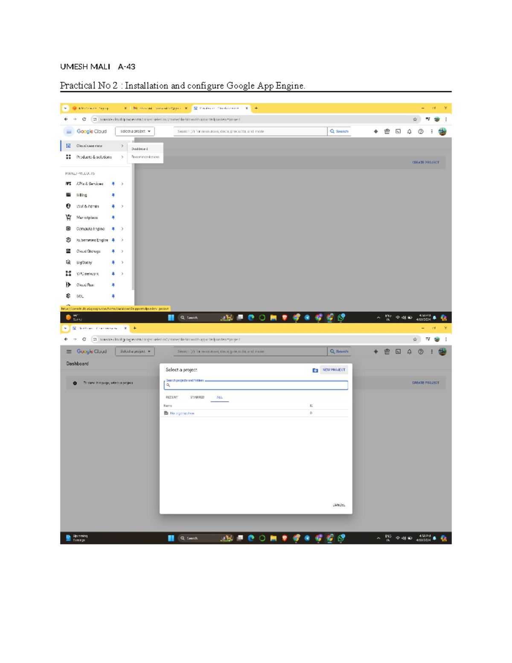Unpin BigQuery from pinned products
Screen dimensions: 512x663
(113, 263)
